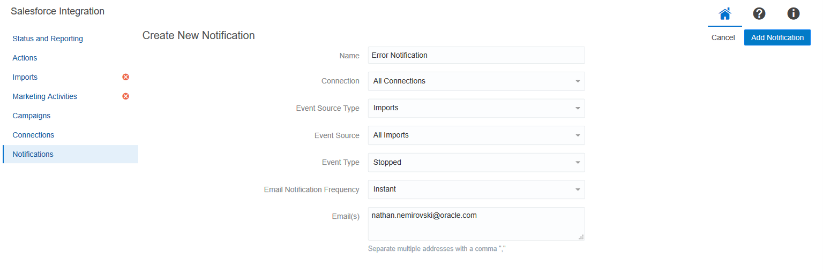Click into the Name text field
823x275 pixels.
[x=476, y=55]
